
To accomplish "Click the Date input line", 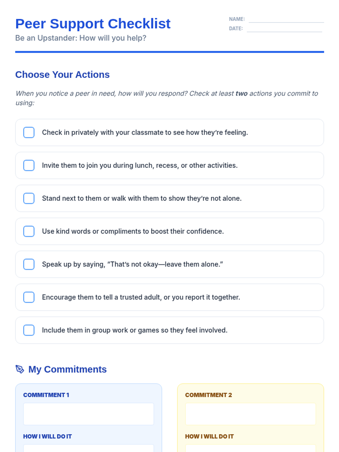I will click(x=284, y=29).
